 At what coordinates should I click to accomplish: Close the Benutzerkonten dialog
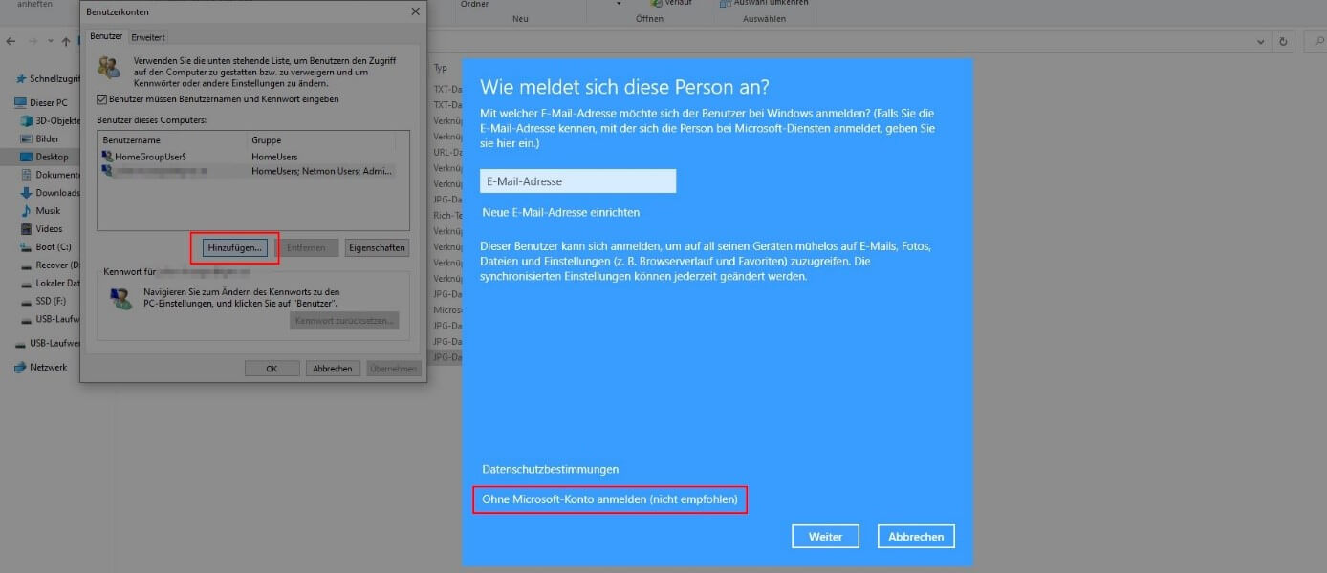[x=415, y=11]
